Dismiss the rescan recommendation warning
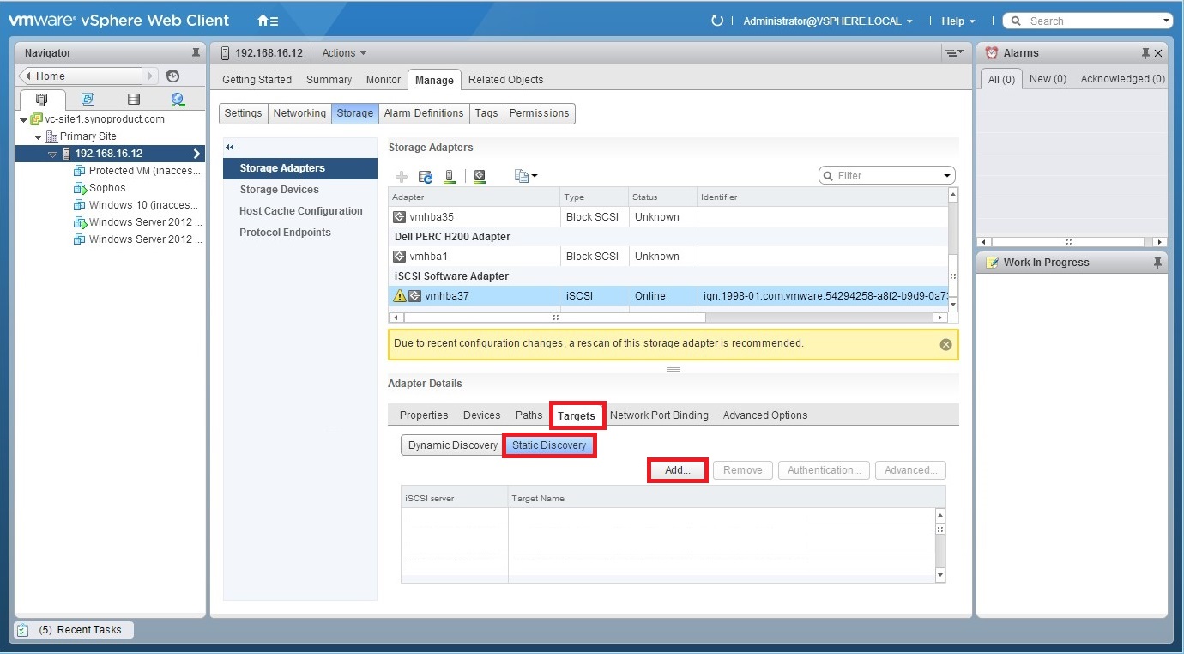Image resolution: width=1184 pixels, height=654 pixels. pos(945,343)
